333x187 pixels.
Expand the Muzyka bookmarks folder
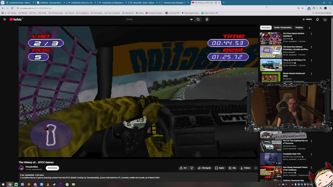coord(23,13)
